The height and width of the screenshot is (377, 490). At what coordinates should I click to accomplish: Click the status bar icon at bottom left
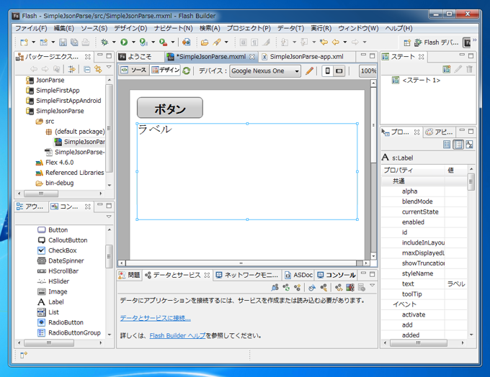tap(24, 355)
